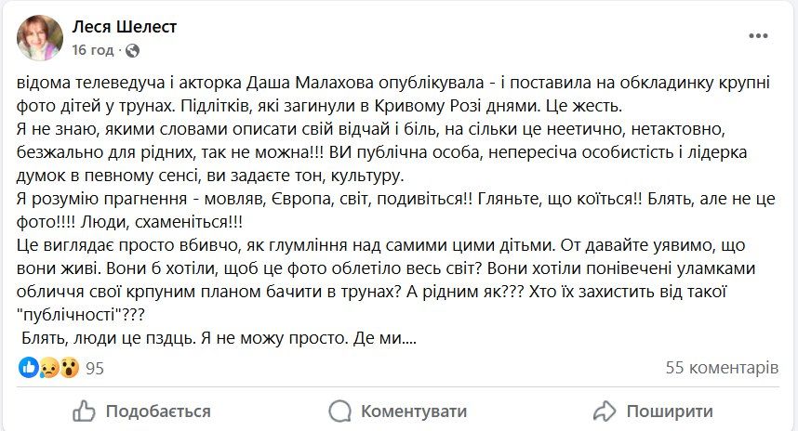Screen dimensions: 798x431
Task: View who reacted via the 95 count
Action: 95,368
